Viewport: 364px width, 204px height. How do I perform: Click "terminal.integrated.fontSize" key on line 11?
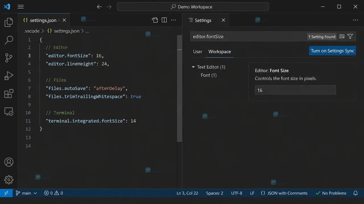[85, 121]
